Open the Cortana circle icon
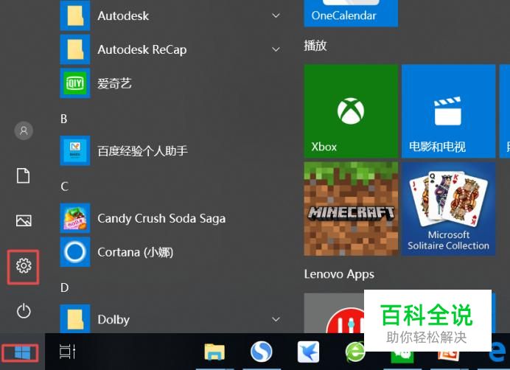Screen dimensions: 510x370 click(x=75, y=252)
